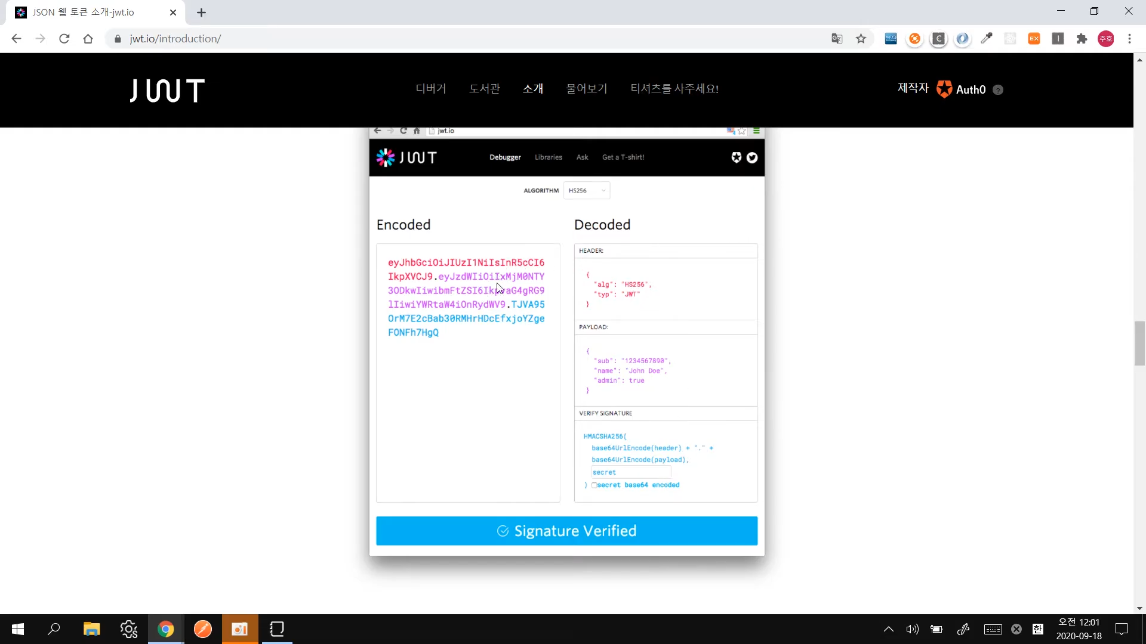Viewport: 1146px width, 644px height.
Task: Open a new browser tab
Action: tap(202, 13)
